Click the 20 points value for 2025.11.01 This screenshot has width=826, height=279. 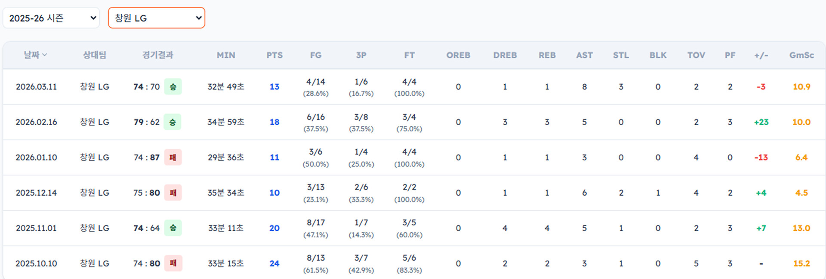pos(274,228)
